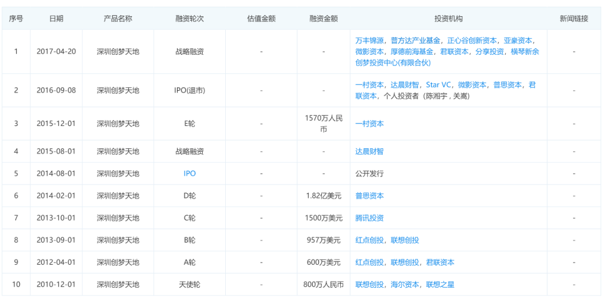Click the 1.82亿美元 funding amount

pyautogui.click(x=324, y=196)
